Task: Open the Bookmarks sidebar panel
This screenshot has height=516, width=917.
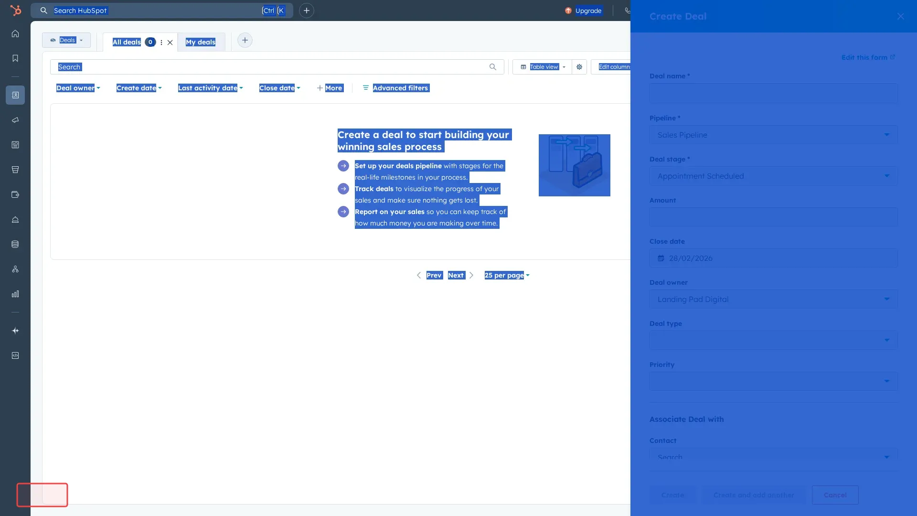Action: click(15, 58)
